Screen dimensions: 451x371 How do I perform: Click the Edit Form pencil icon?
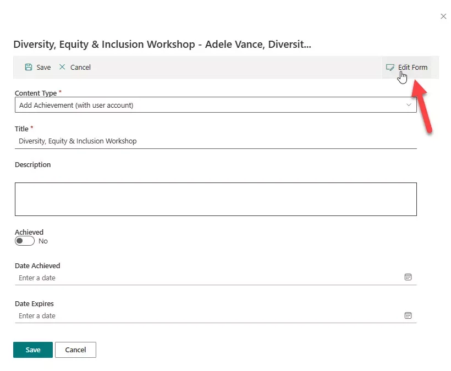[390, 68]
